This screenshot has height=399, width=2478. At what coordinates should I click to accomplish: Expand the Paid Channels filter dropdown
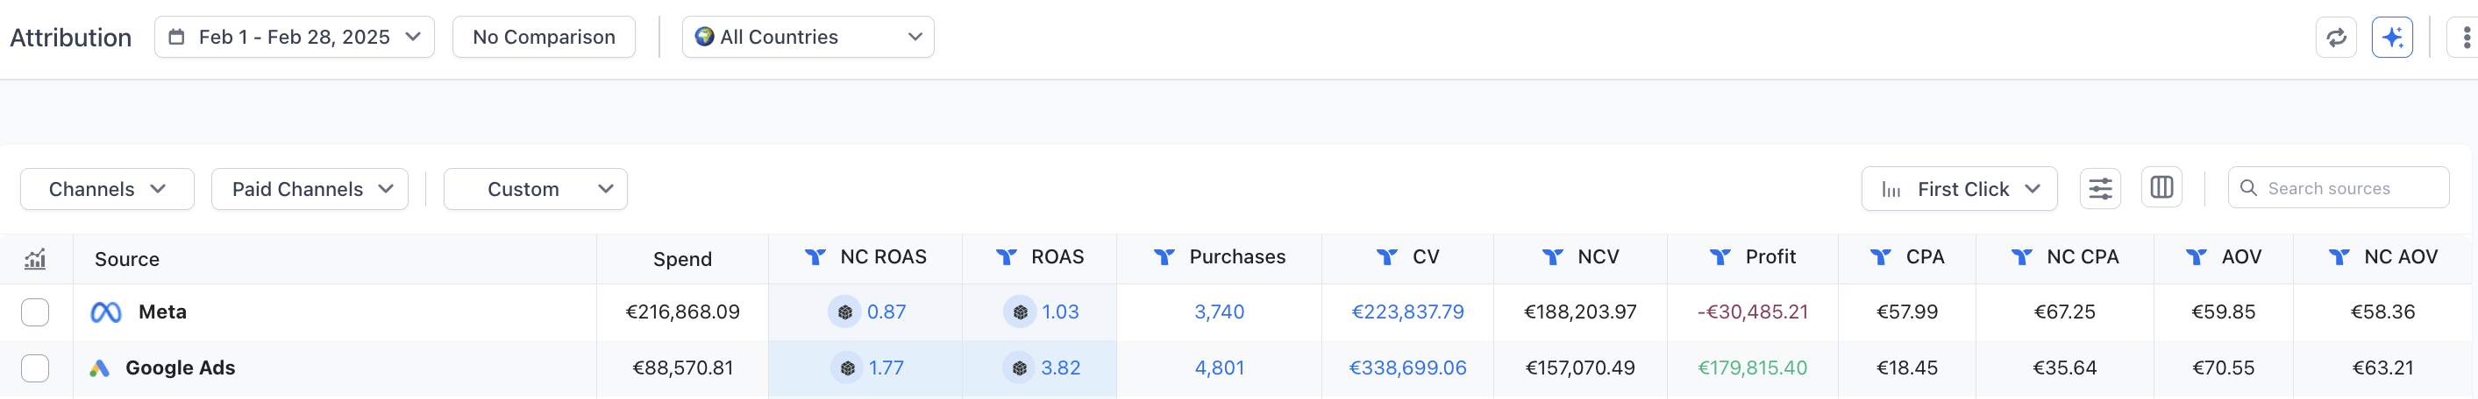click(x=309, y=189)
